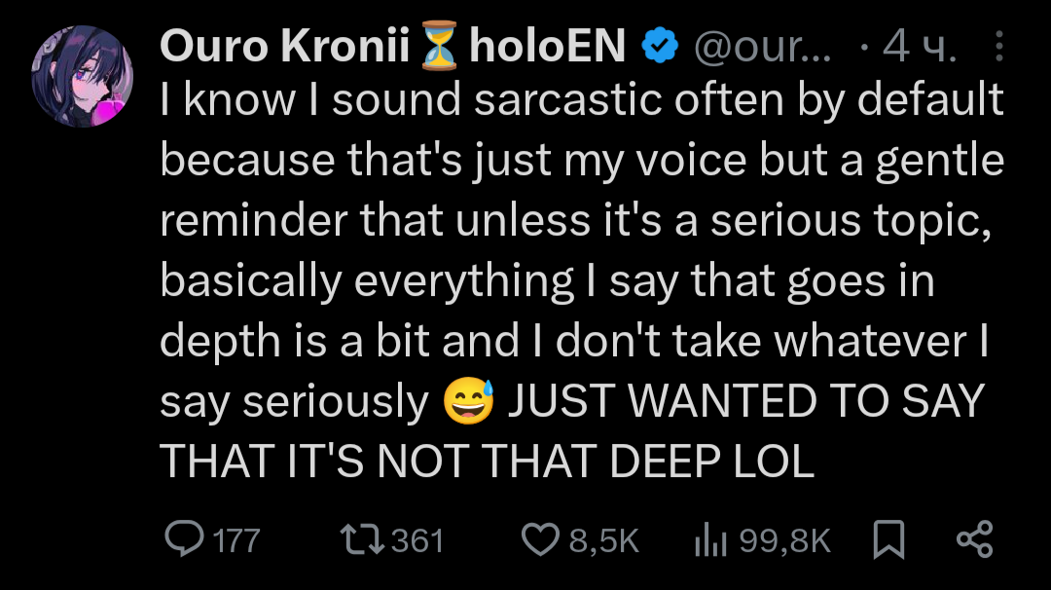Click the hourglass emoji in the name
The image size is (1051, 590).
(x=441, y=46)
